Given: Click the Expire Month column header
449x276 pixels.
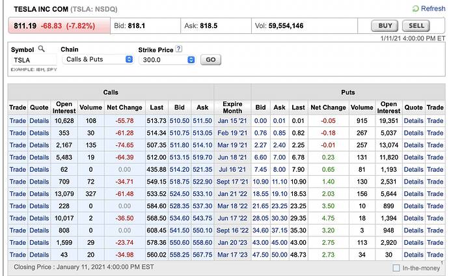Looking at the screenshot, I should click(232, 107).
